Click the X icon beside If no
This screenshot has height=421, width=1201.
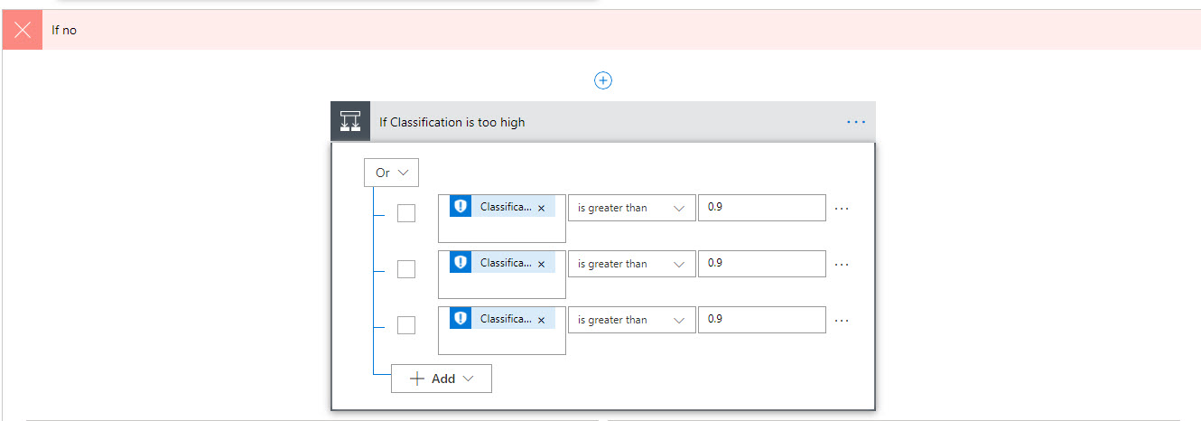click(x=23, y=30)
